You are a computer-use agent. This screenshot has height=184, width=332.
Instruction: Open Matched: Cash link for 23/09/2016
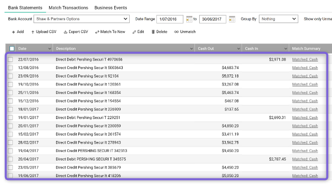click(305, 76)
